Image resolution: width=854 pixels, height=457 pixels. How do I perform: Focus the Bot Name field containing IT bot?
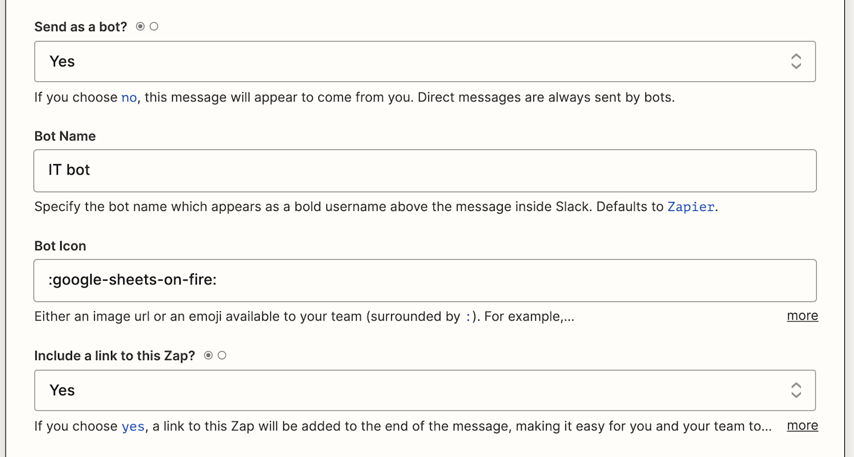(425, 170)
